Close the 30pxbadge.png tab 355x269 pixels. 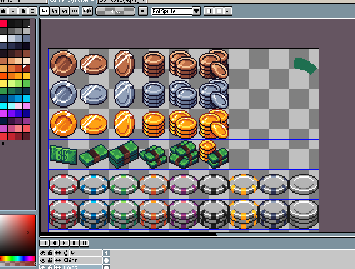coord(142,1)
